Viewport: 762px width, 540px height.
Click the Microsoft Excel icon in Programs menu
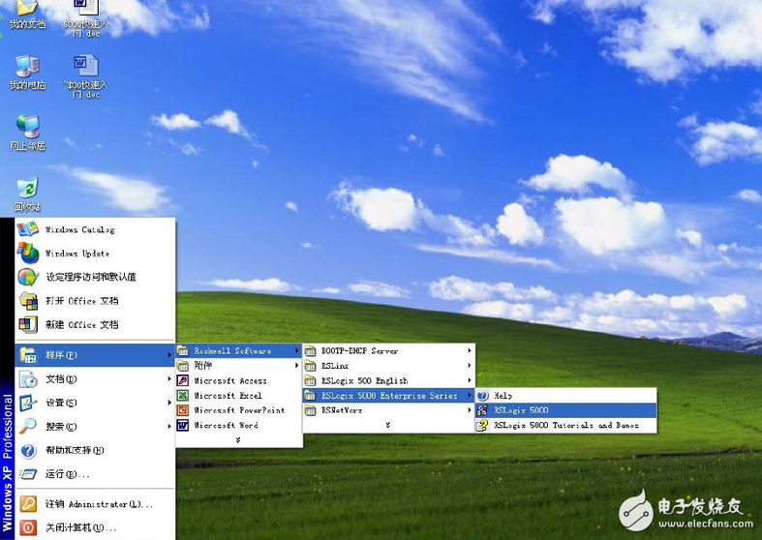coord(183,396)
